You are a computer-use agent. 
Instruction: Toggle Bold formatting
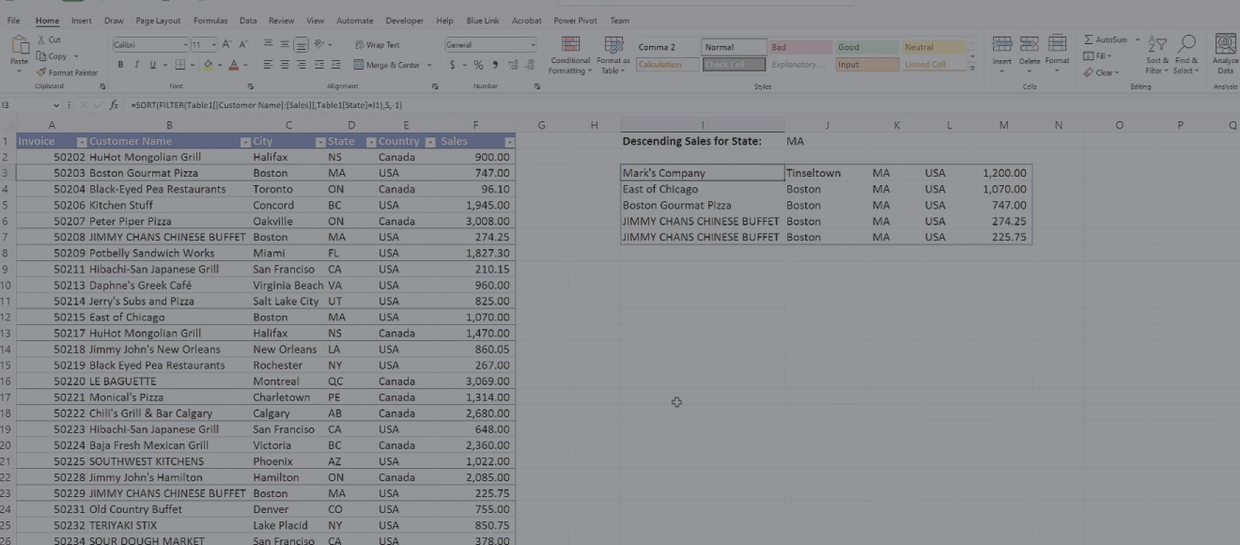(x=120, y=65)
